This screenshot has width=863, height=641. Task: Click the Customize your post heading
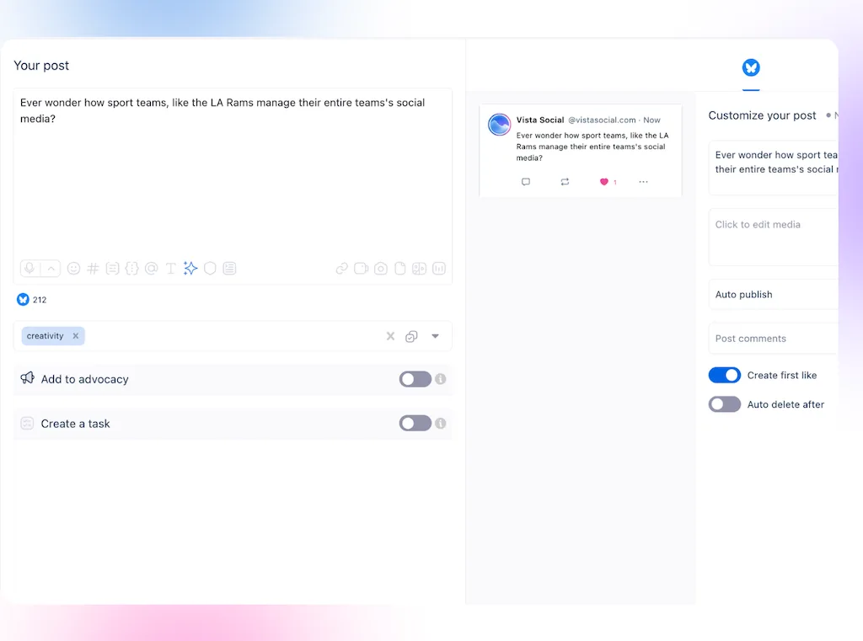tap(762, 115)
